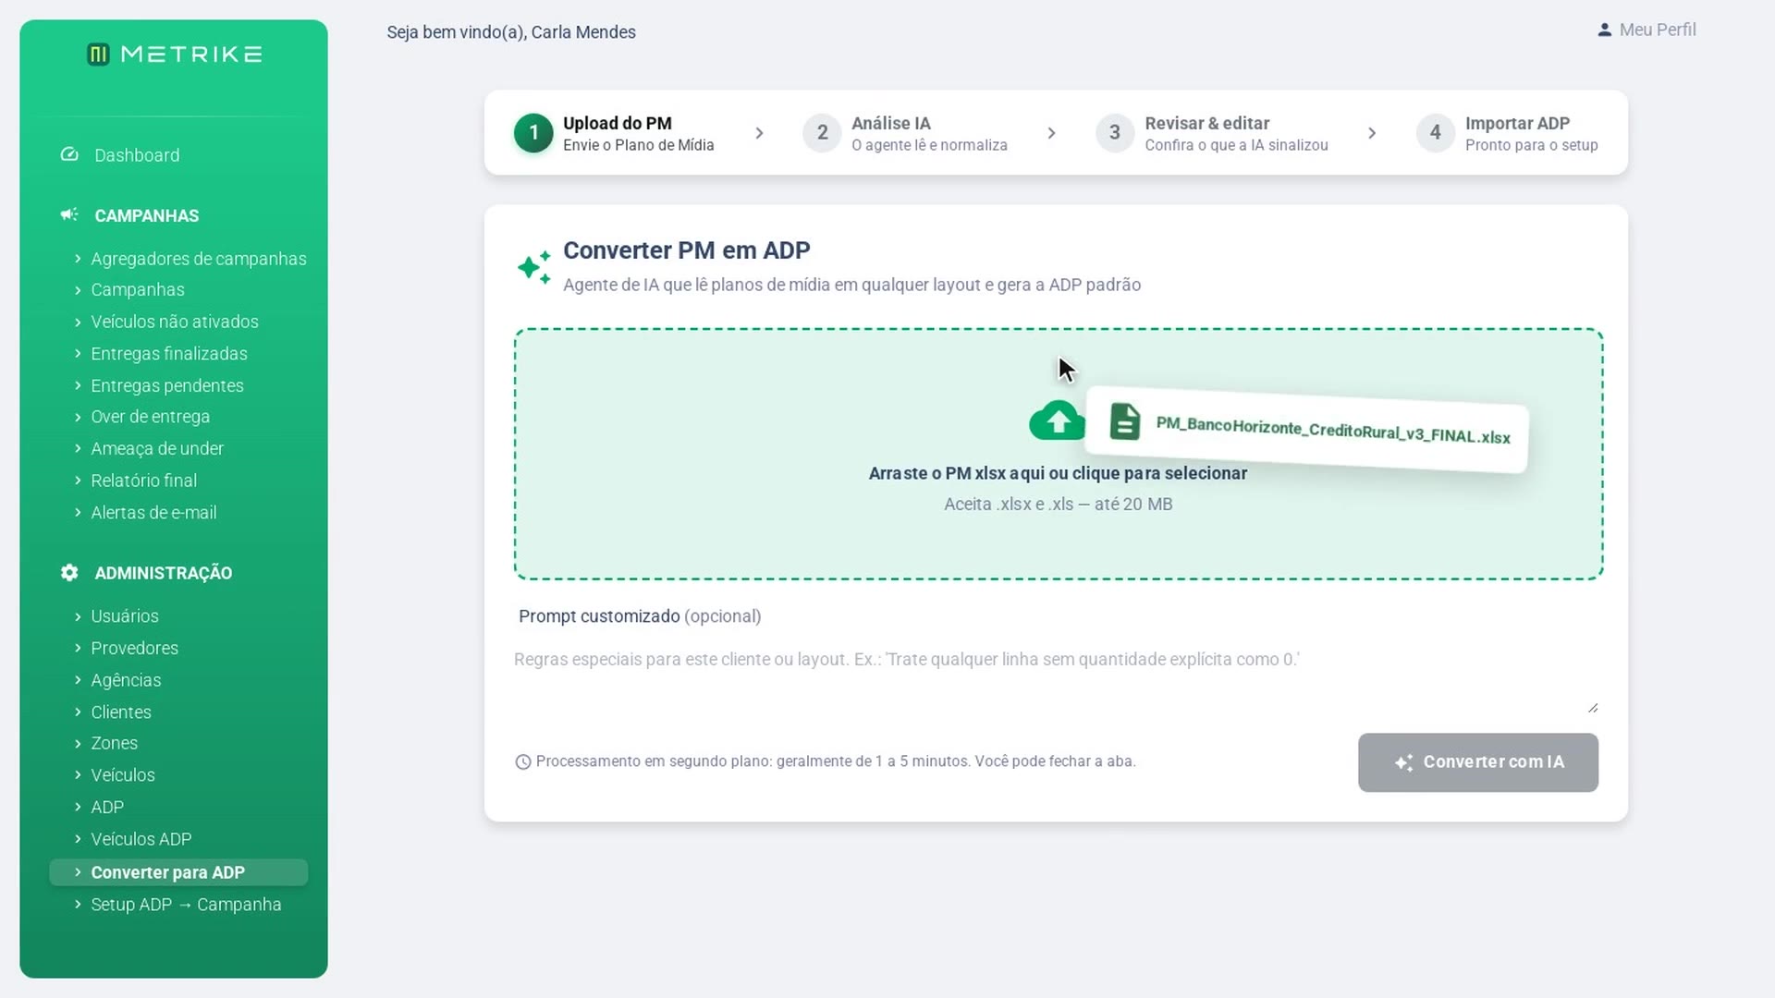
Task: Open Zones admin item
Action: point(115,743)
